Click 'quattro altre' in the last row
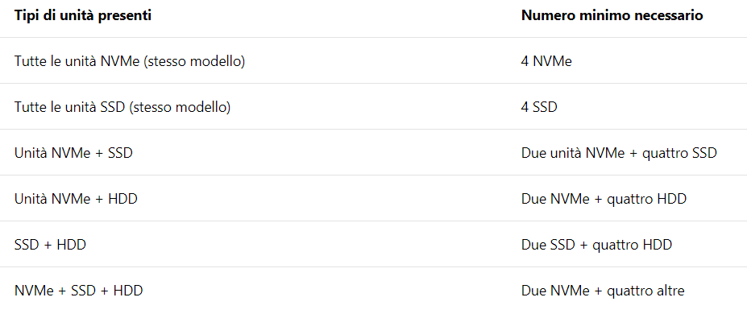The width and height of the screenshot is (747, 318). 645,291
